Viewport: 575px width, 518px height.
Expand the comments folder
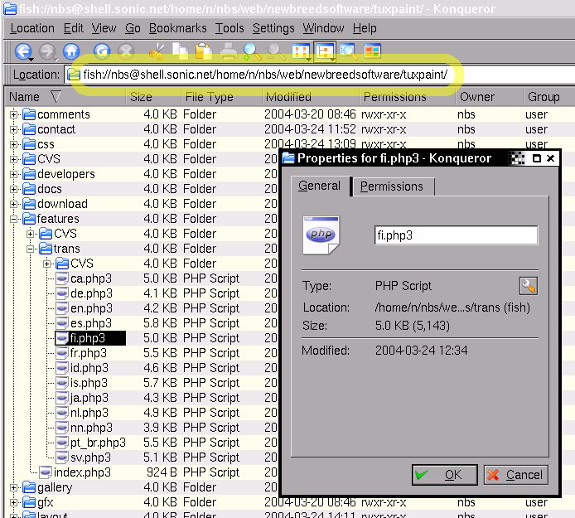(13, 114)
